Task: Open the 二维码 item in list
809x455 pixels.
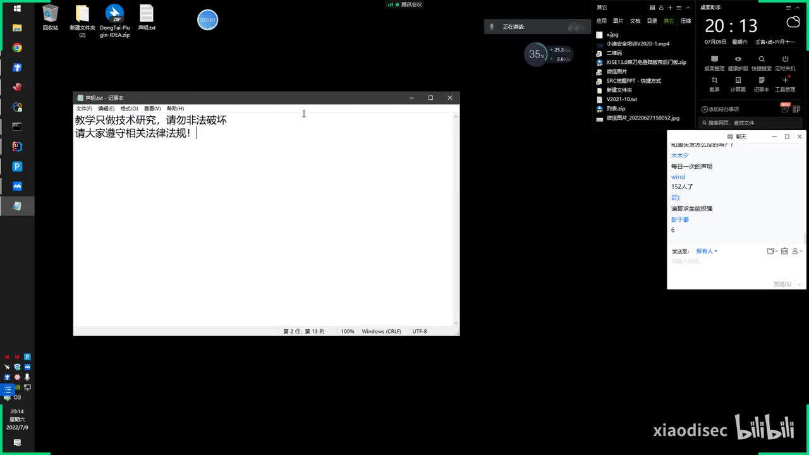Action: pyautogui.click(x=609, y=53)
